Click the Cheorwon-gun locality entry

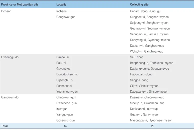66,97
